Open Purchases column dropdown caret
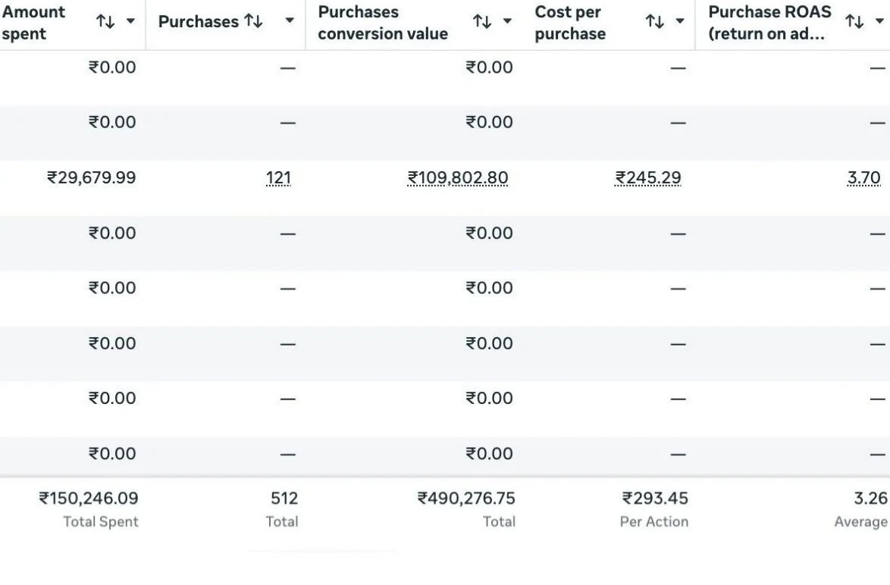Screen dimensions: 890x585 tap(290, 20)
